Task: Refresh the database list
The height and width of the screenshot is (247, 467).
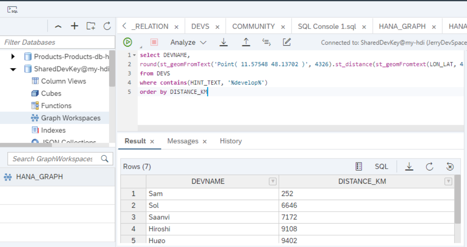Action: pos(107,26)
